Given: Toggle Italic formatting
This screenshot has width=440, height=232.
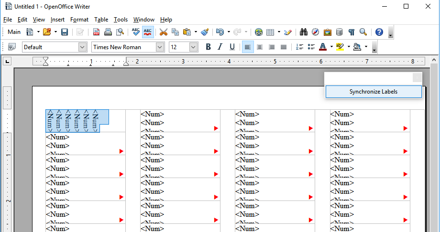Looking at the screenshot, I should (220, 47).
